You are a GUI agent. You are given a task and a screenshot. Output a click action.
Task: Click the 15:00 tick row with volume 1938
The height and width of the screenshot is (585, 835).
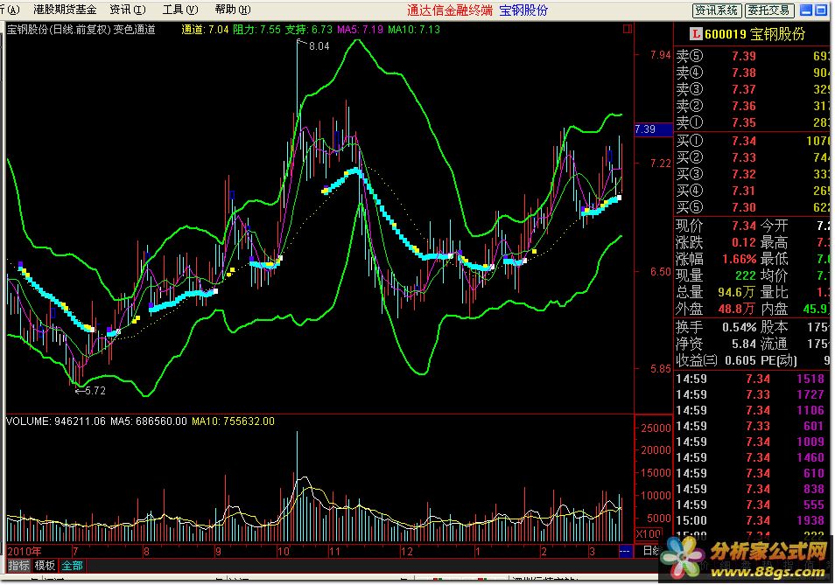click(750, 520)
